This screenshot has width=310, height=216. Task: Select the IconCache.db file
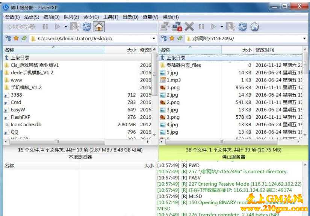77,124
